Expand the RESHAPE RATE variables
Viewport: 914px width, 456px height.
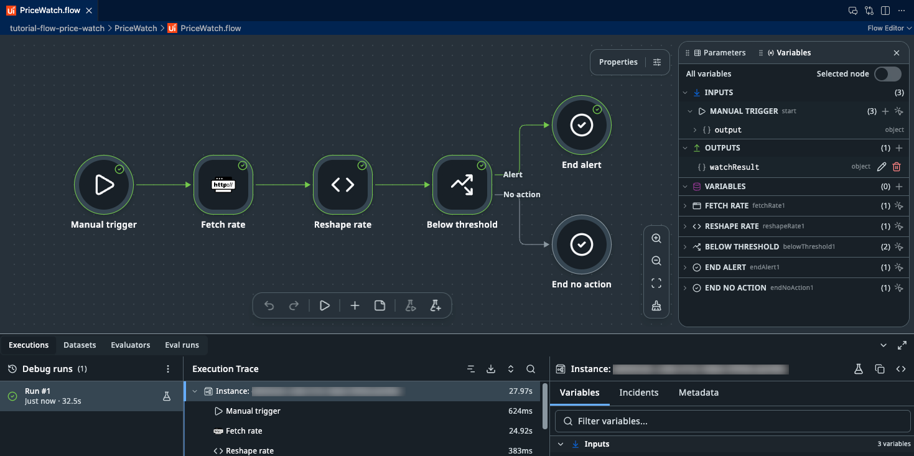point(685,226)
